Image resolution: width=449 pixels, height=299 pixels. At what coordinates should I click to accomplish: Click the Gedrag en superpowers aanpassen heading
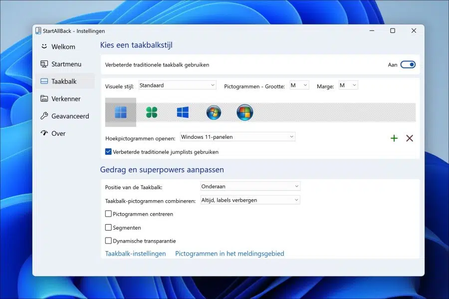pyautogui.click(x=162, y=170)
